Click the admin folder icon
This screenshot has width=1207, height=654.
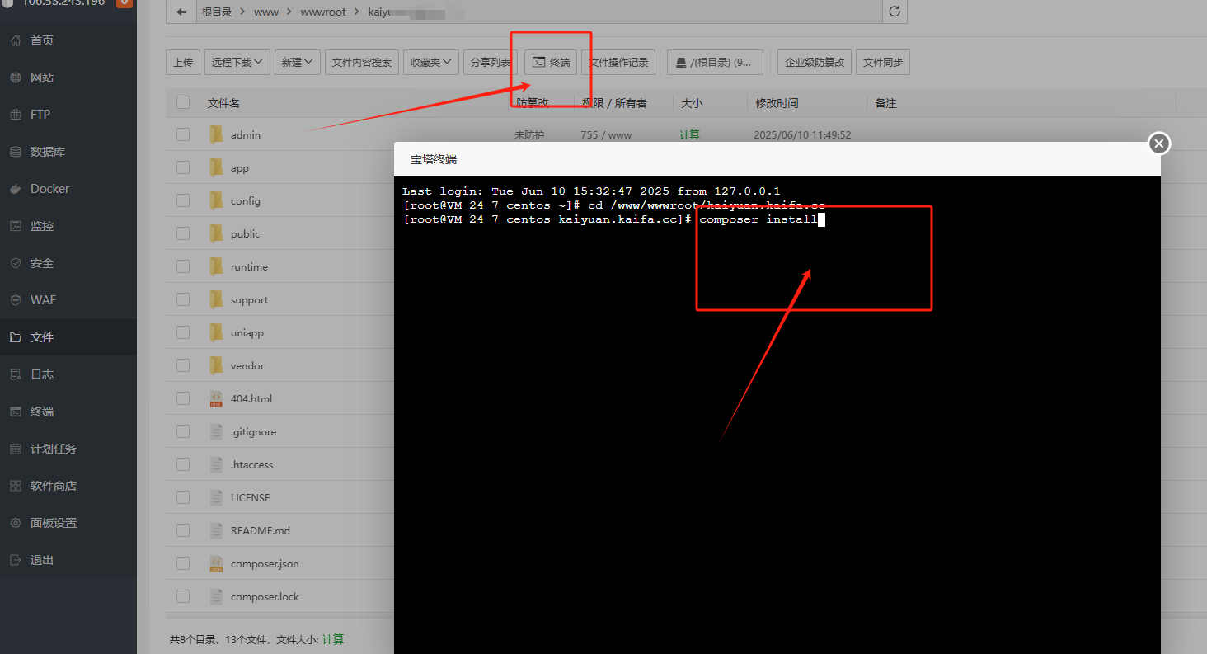coord(216,134)
